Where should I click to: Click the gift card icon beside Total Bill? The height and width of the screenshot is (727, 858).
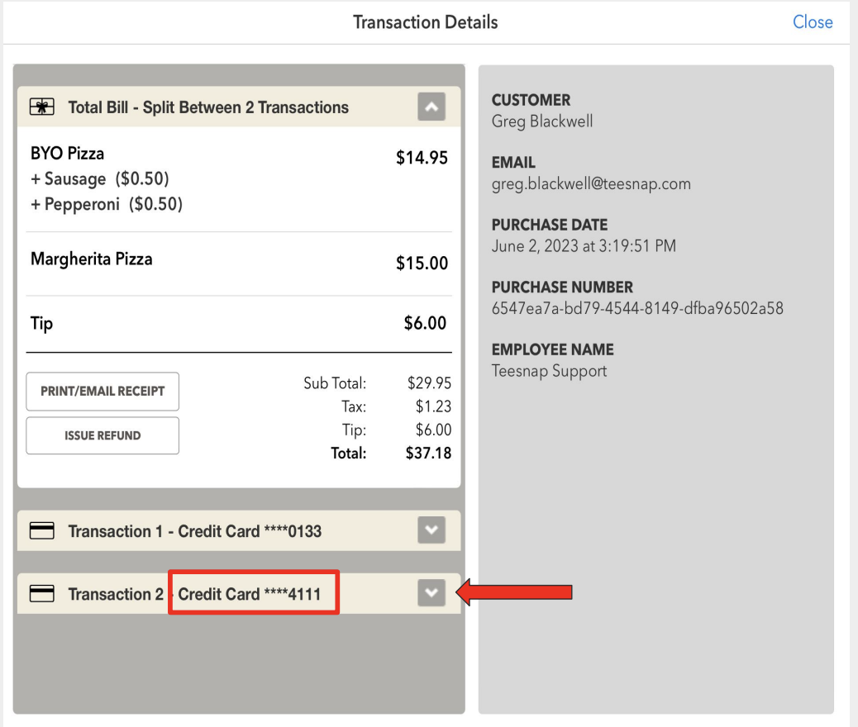41,107
